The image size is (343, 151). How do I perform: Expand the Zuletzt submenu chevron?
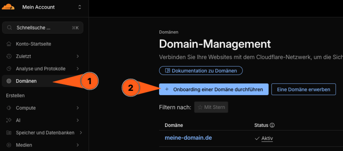pos(78,56)
